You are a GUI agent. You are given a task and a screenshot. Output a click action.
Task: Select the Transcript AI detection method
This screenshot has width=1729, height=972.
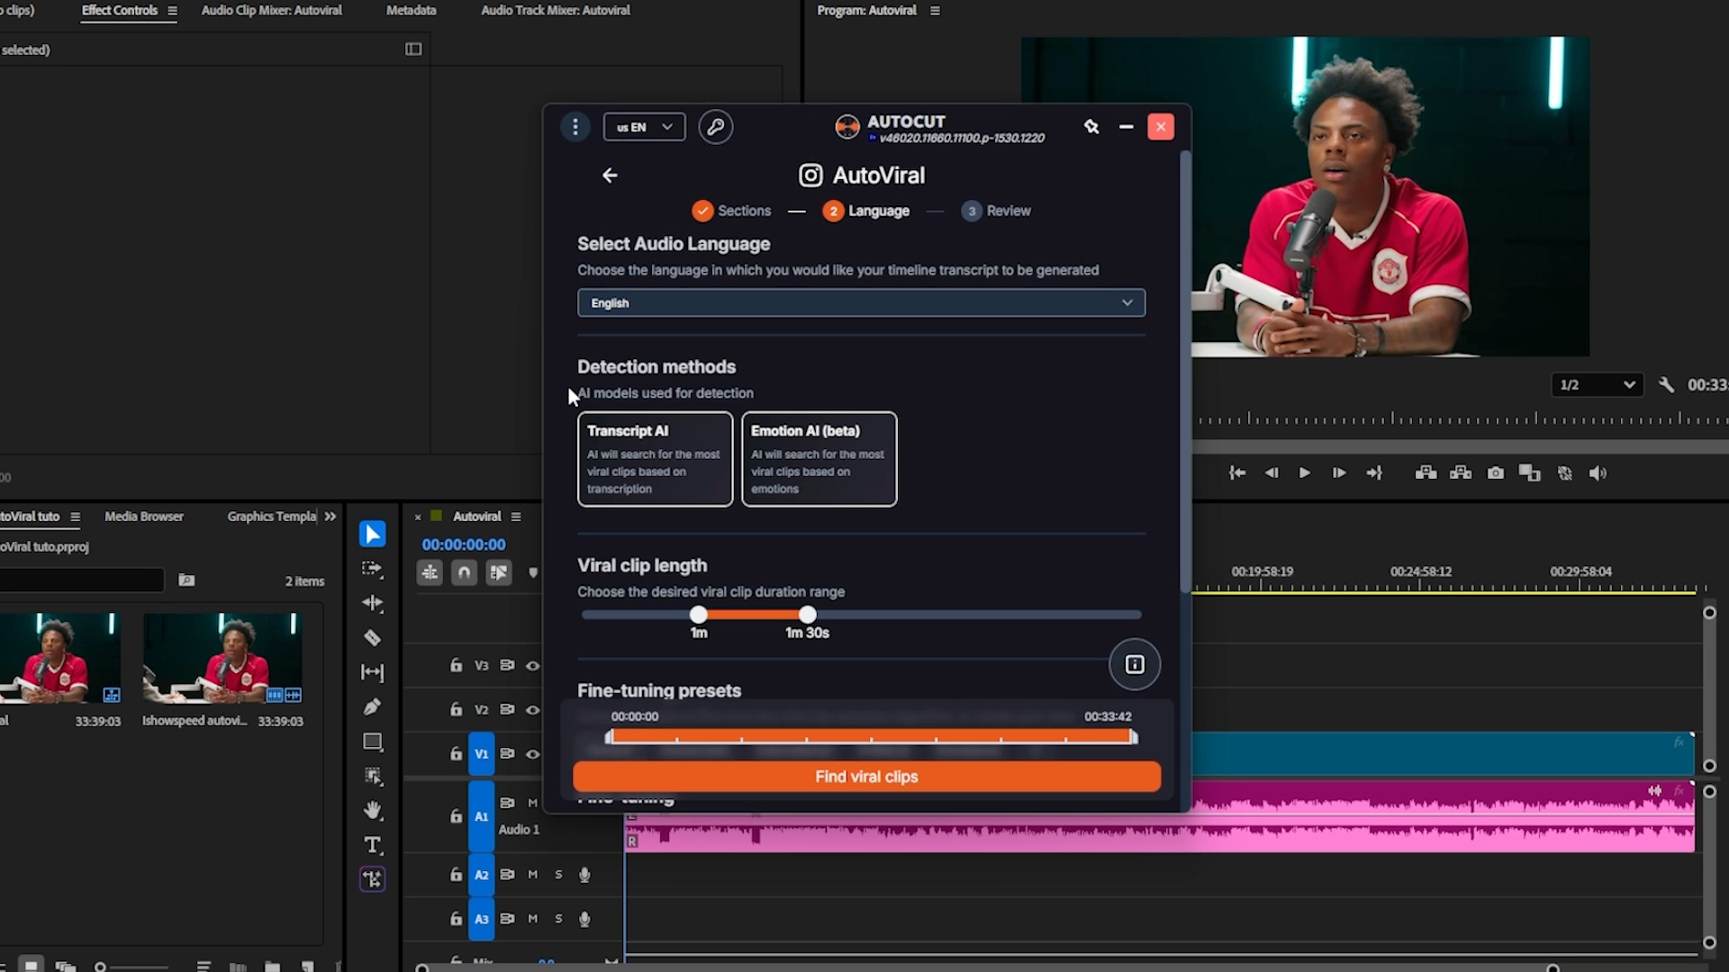655,459
